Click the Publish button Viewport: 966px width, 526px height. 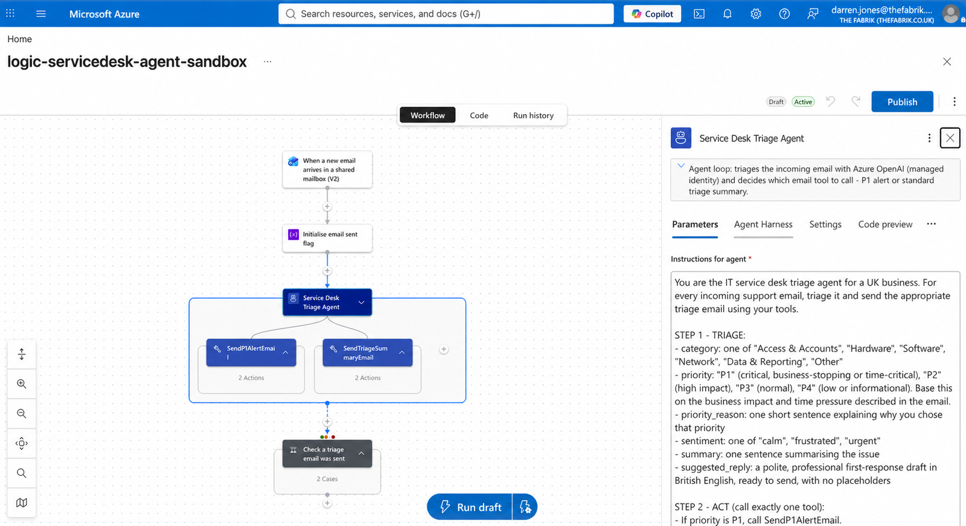[902, 101]
